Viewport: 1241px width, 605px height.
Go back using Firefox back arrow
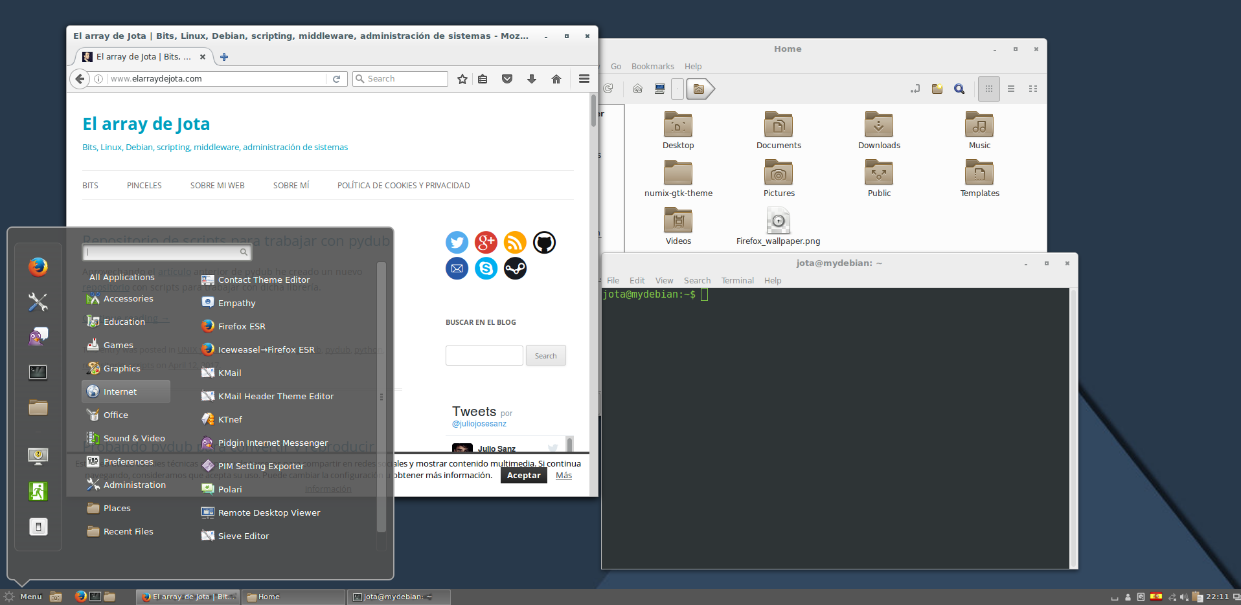coord(80,79)
